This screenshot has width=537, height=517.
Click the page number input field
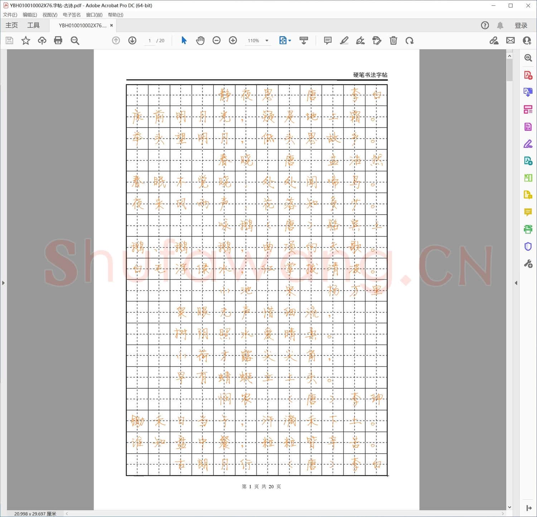coord(150,40)
